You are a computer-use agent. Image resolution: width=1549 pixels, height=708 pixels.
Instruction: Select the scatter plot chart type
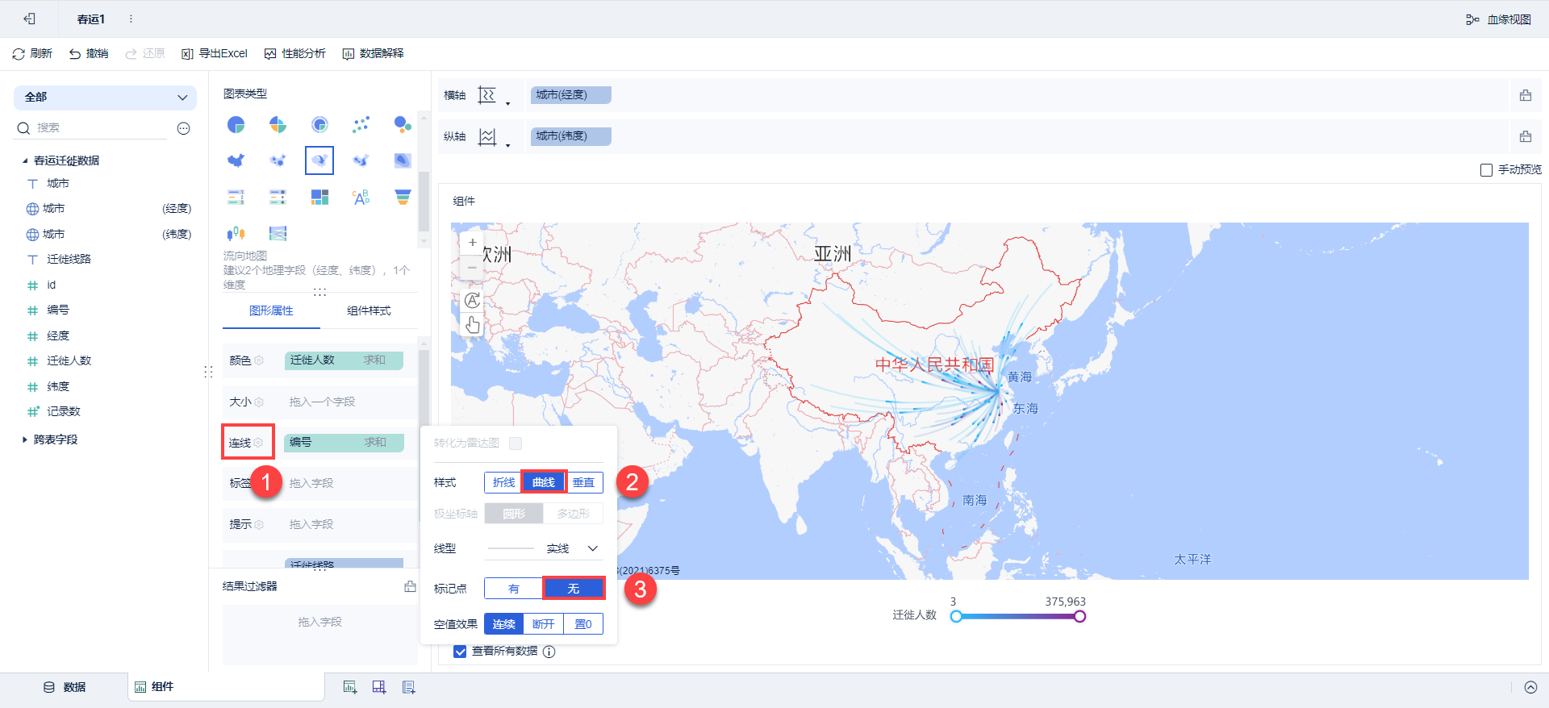tap(361, 124)
